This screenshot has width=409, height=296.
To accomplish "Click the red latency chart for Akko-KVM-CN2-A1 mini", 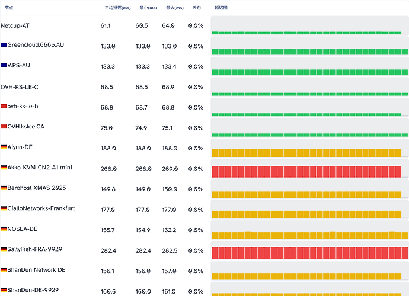I will (x=309, y=169).
